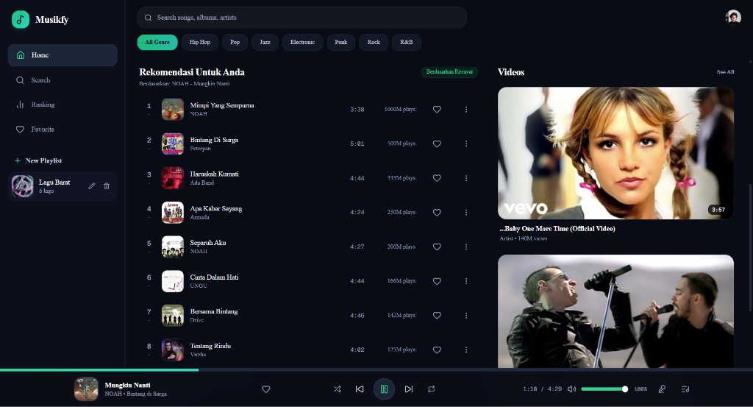Select the Rock genre filter

click(374, 42)
